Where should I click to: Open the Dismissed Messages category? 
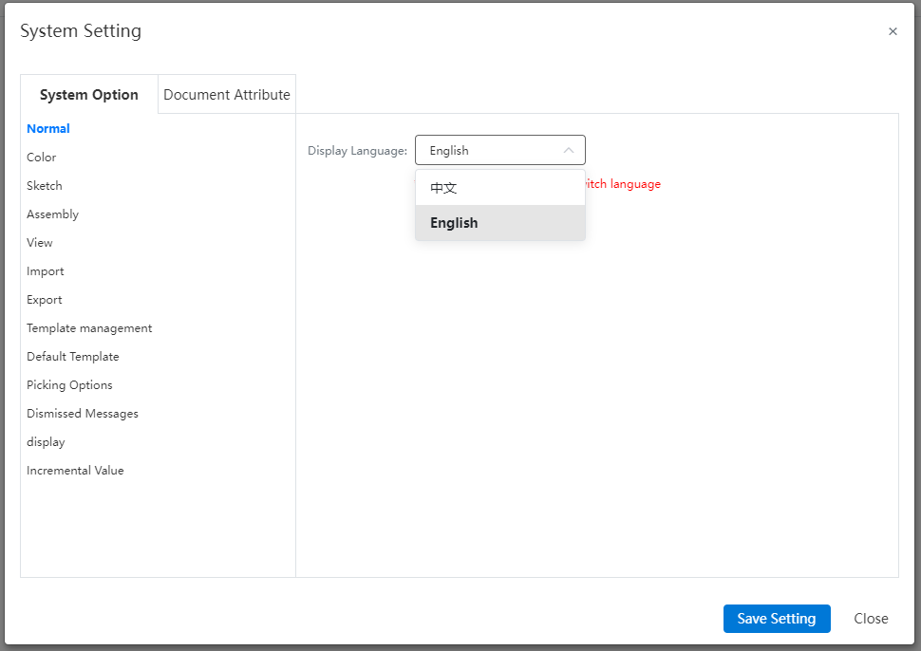[x=83, y=413]
